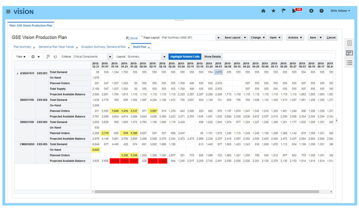The image size is (359, 211).
Task: Open the View menu in table toolbar
Action: pos(21,57)
